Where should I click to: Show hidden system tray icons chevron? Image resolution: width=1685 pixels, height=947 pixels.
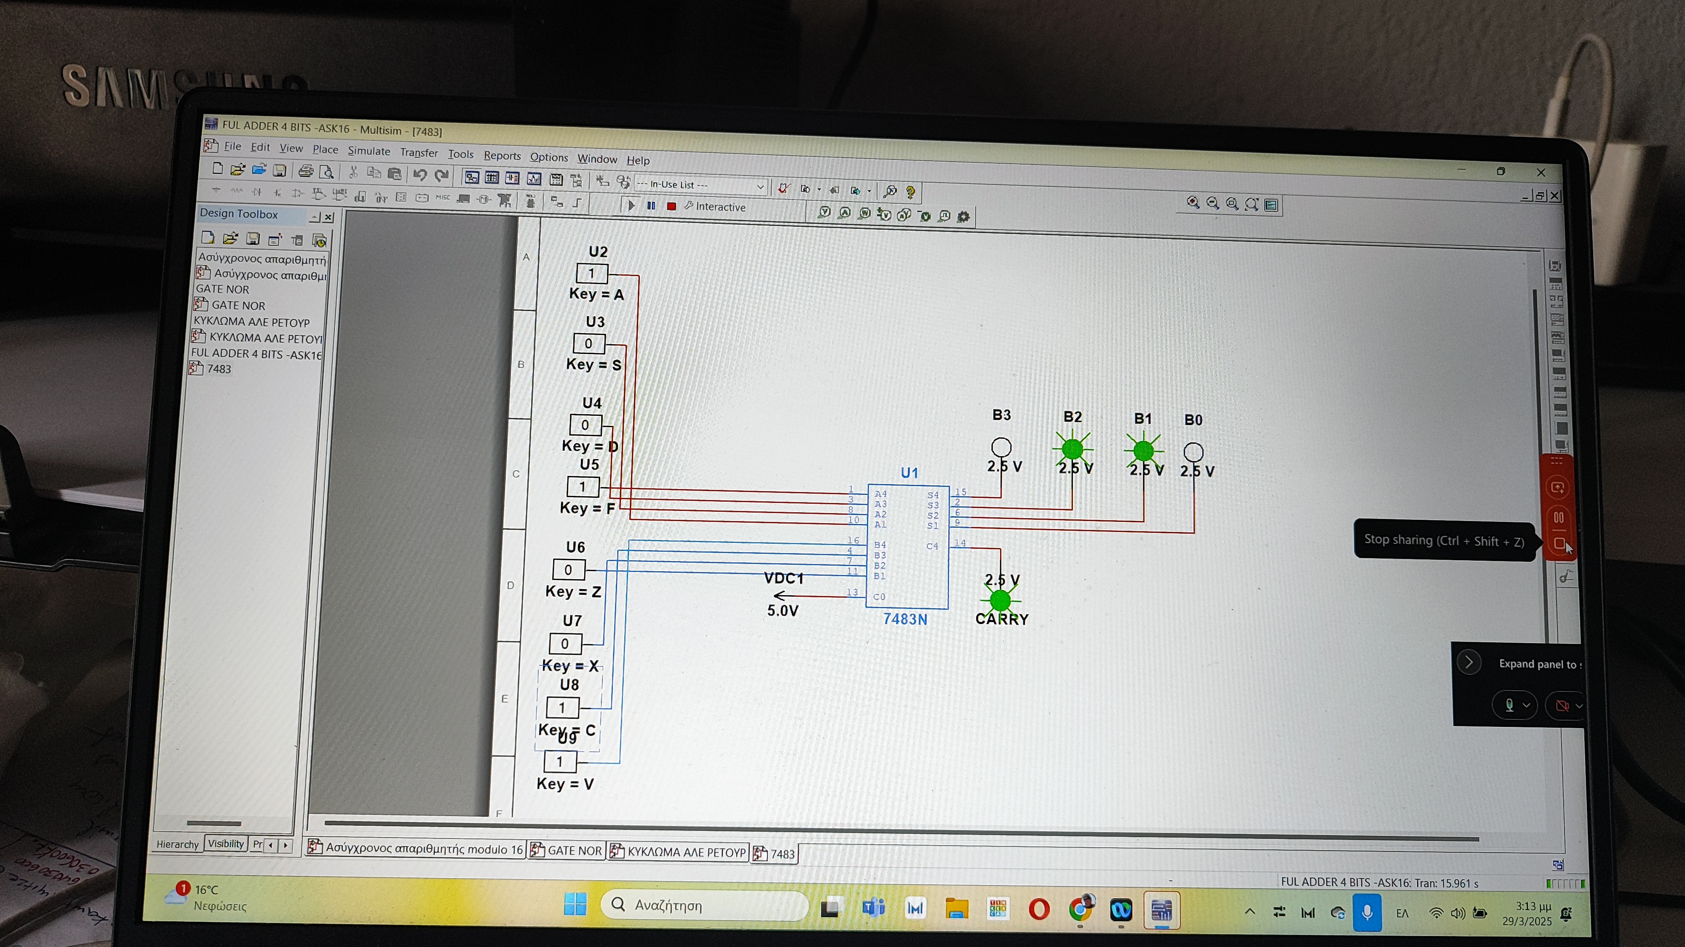coord(1249,912)
